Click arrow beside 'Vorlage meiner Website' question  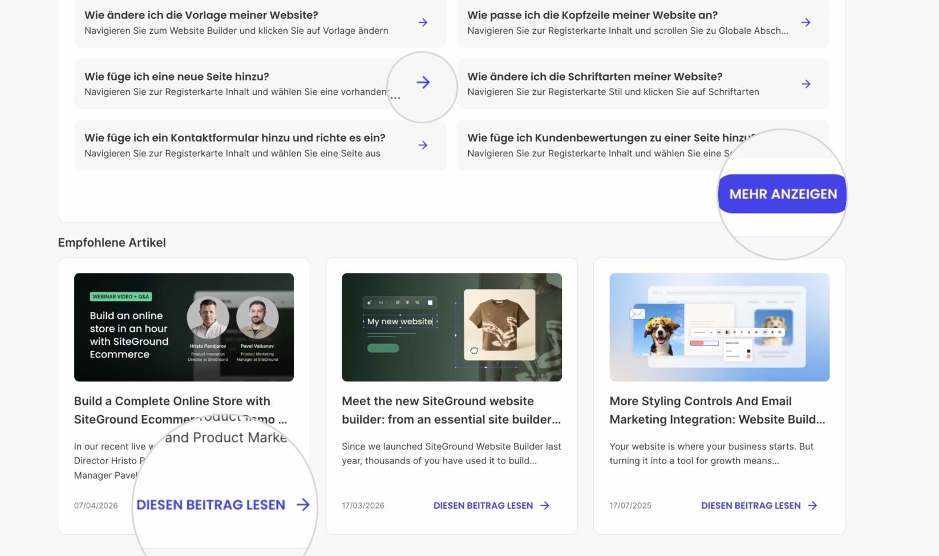423,22
